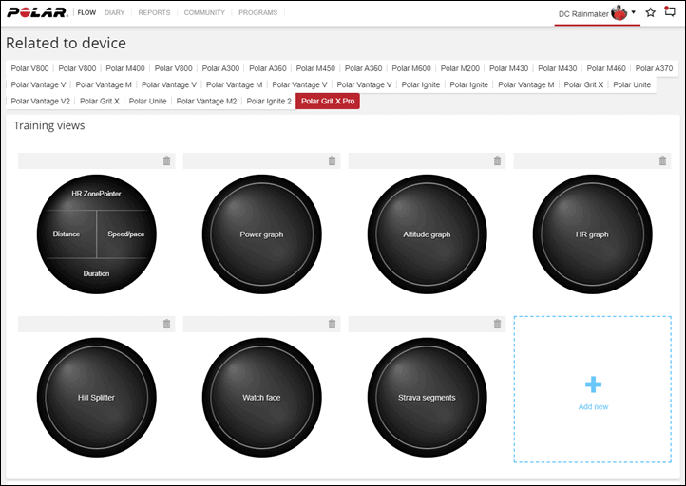Click the Add new link

coord(593,407)
